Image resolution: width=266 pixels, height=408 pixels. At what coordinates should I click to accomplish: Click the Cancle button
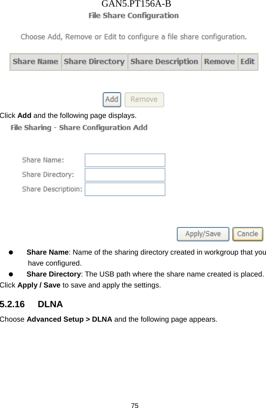(x=248, y=234)
